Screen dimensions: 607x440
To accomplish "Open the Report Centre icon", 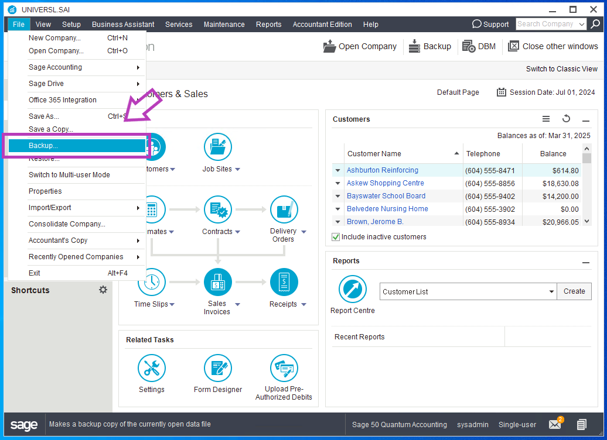I will pos(353,289).
